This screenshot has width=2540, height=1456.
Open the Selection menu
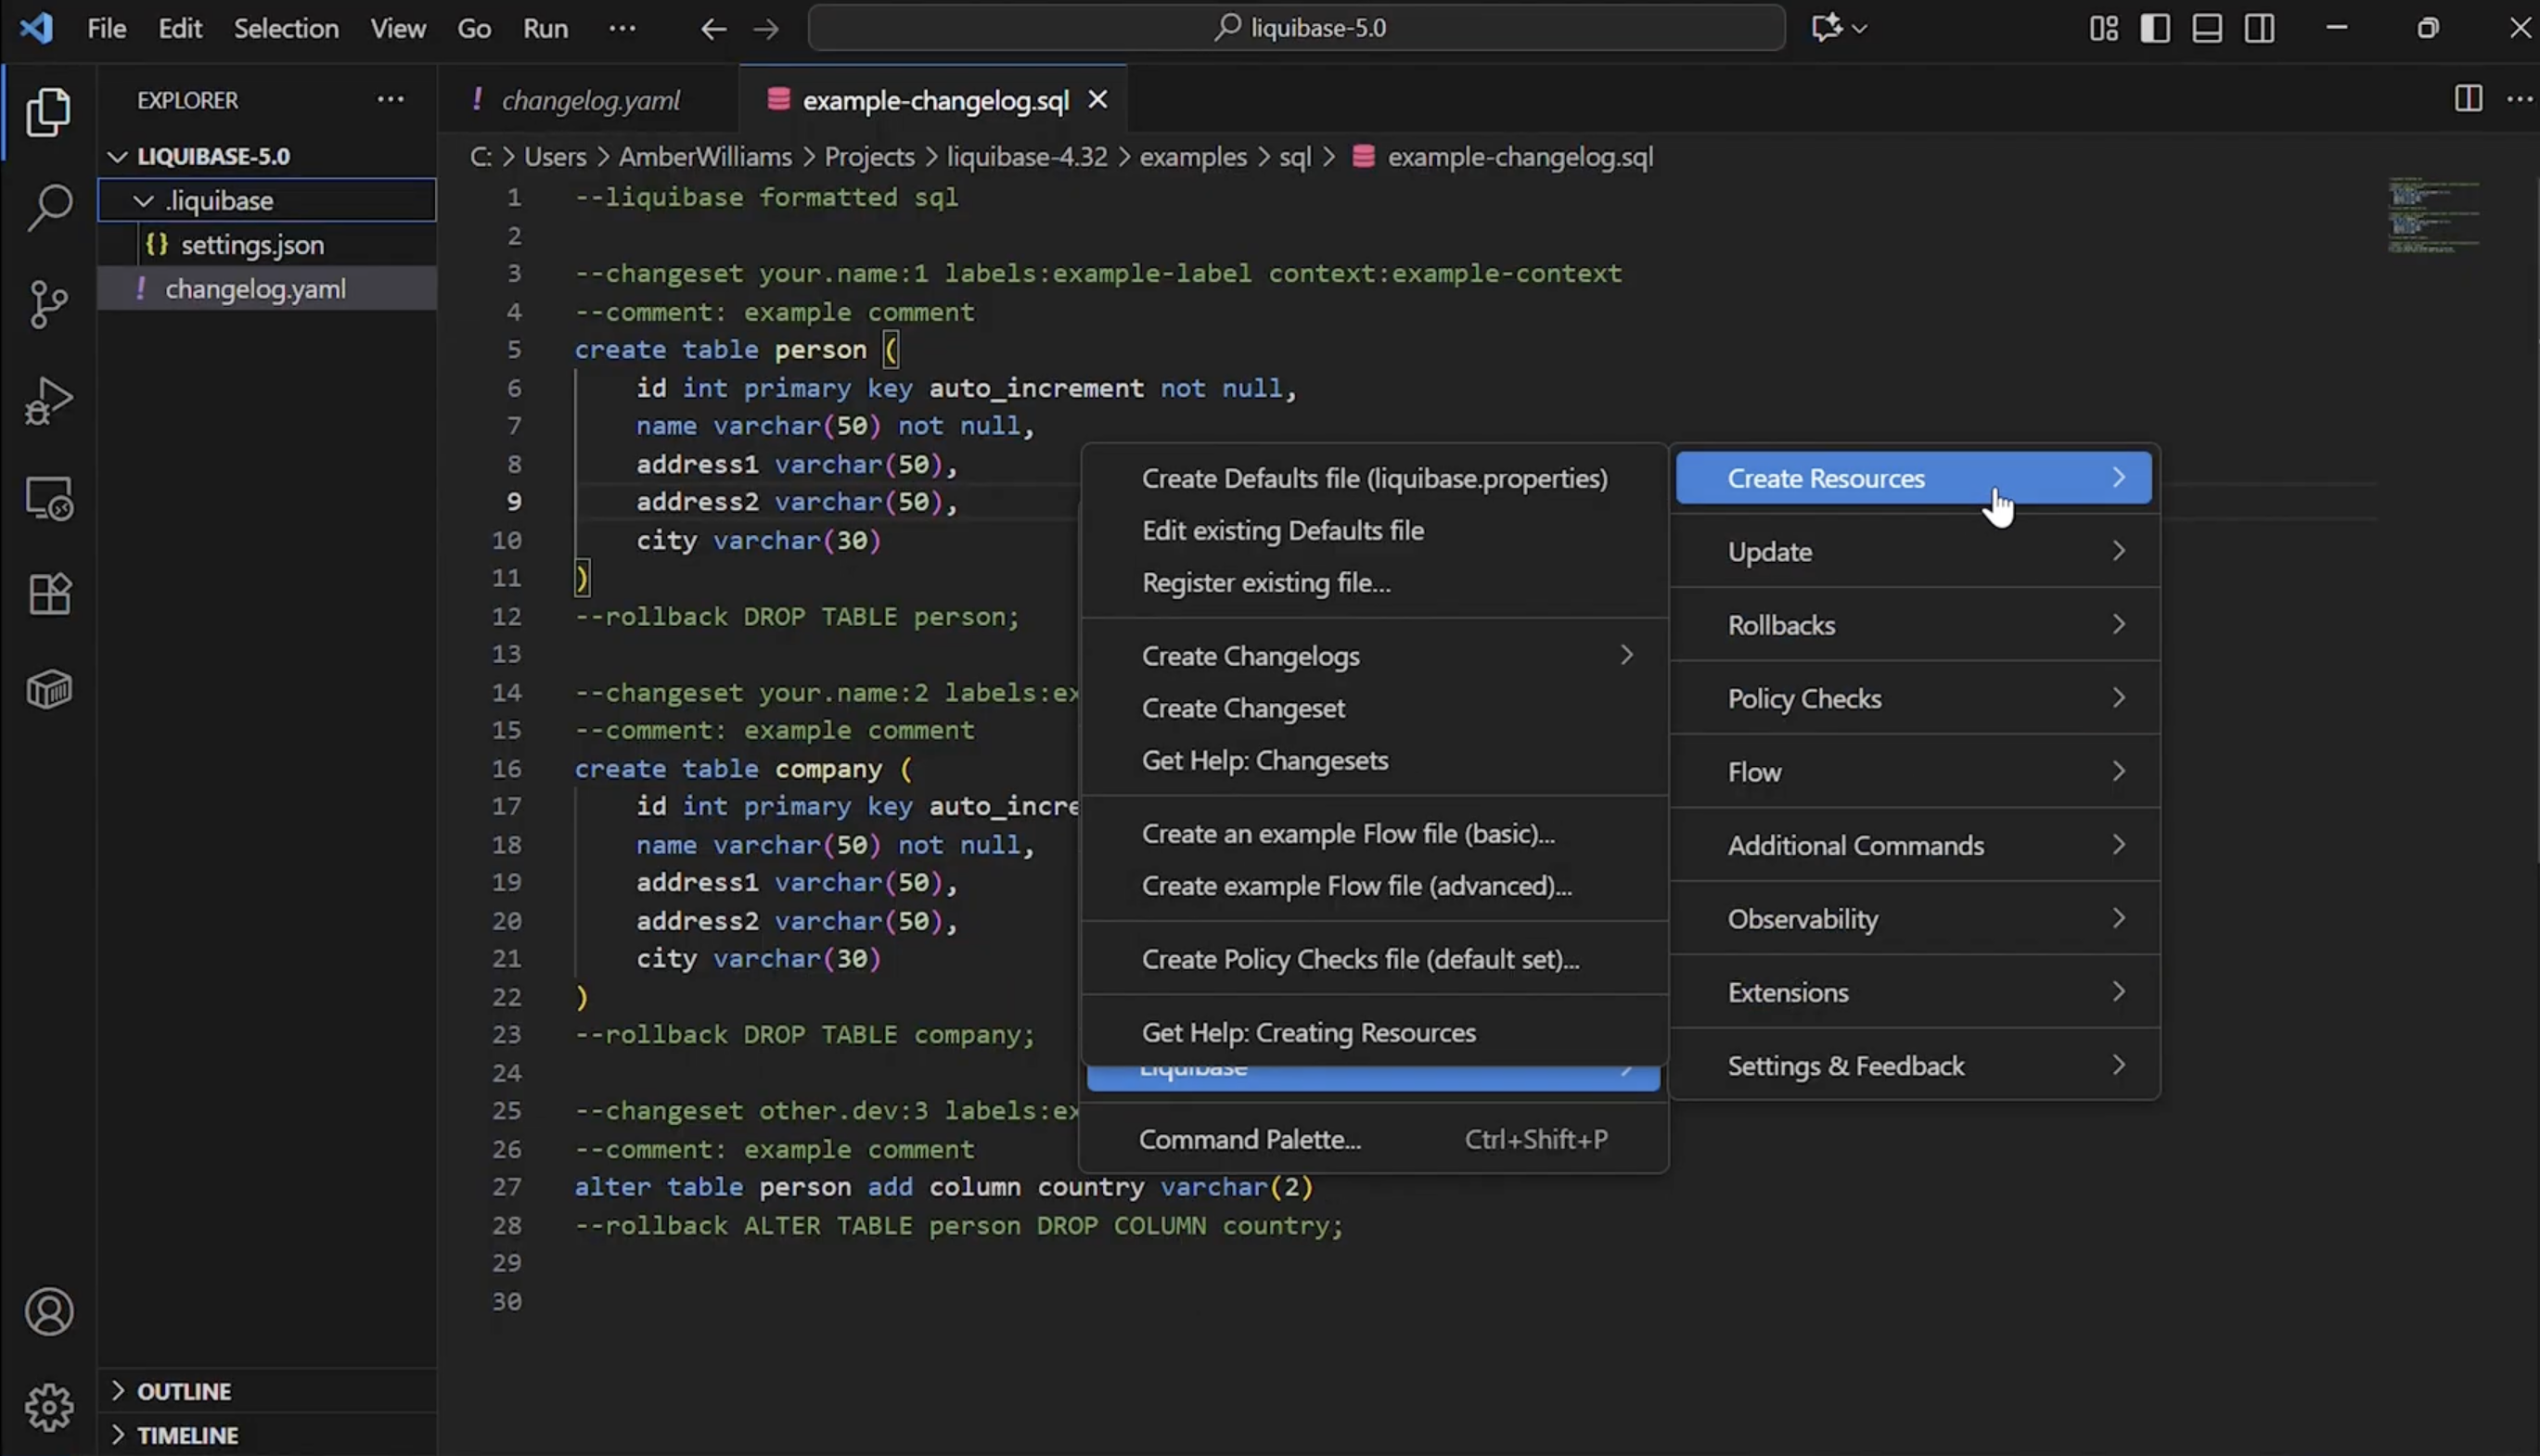(286, 28)
